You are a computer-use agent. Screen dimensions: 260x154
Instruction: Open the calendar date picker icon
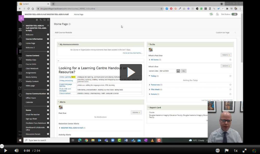[178, 71]
